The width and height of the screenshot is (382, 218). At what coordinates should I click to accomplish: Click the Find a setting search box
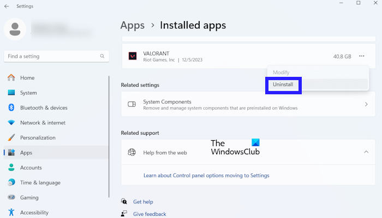click(x=52, y=56)
